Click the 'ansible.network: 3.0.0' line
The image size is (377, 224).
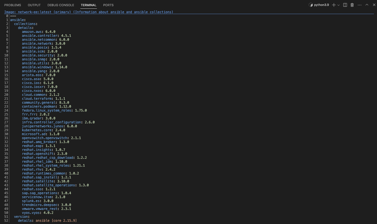(x=44, y=44)
